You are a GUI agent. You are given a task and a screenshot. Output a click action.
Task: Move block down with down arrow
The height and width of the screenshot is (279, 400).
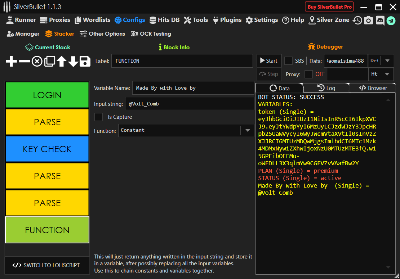point(73,62)
